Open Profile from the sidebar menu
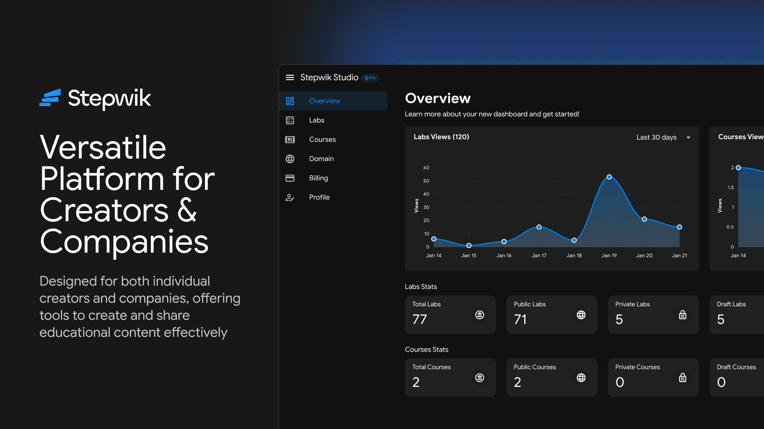Viewport: 764px width, 429px height. (333, 197)
